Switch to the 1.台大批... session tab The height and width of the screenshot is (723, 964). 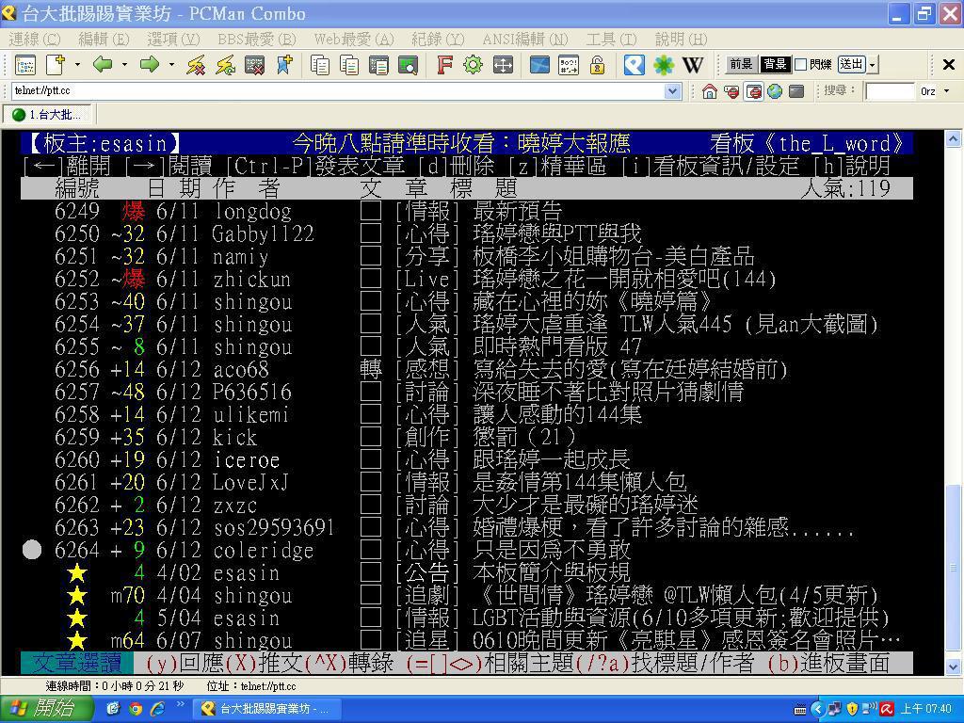(46, 115)
